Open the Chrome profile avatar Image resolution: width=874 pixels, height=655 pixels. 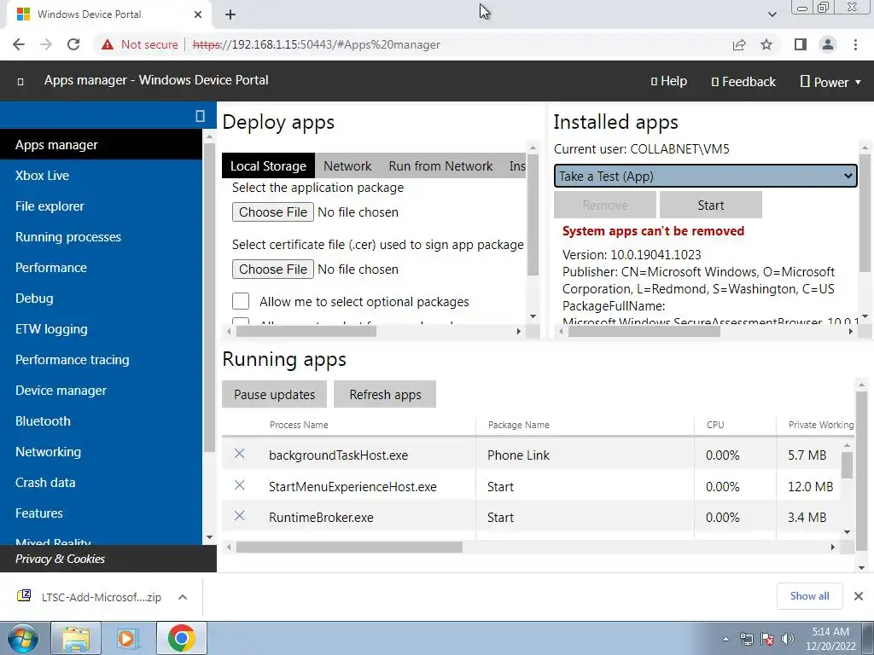click(x=828, y=44)
